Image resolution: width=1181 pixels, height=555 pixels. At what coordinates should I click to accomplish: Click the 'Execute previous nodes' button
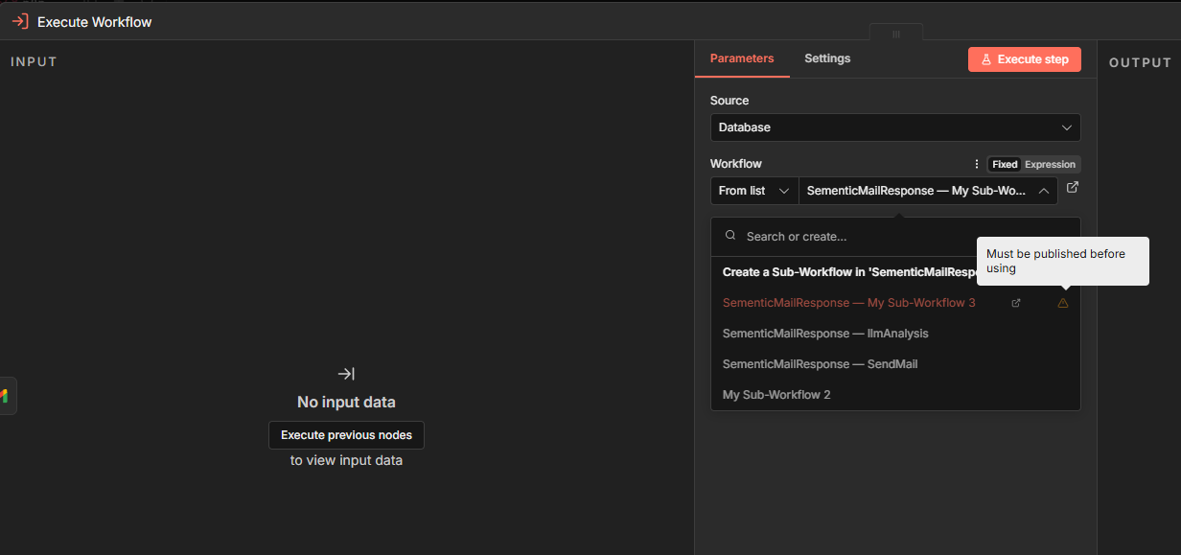[346, 435]
